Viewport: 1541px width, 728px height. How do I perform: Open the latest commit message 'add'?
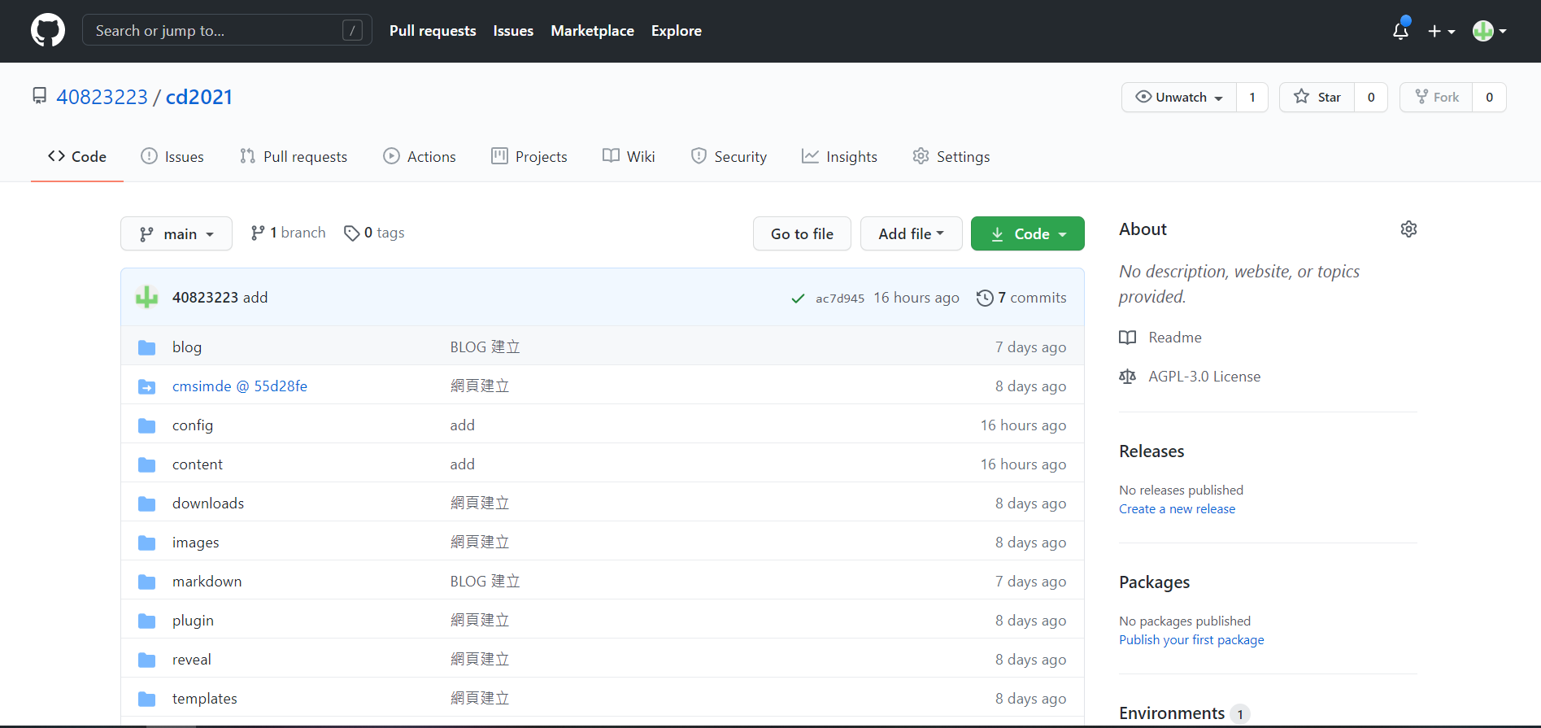click(x=255, y=298)
